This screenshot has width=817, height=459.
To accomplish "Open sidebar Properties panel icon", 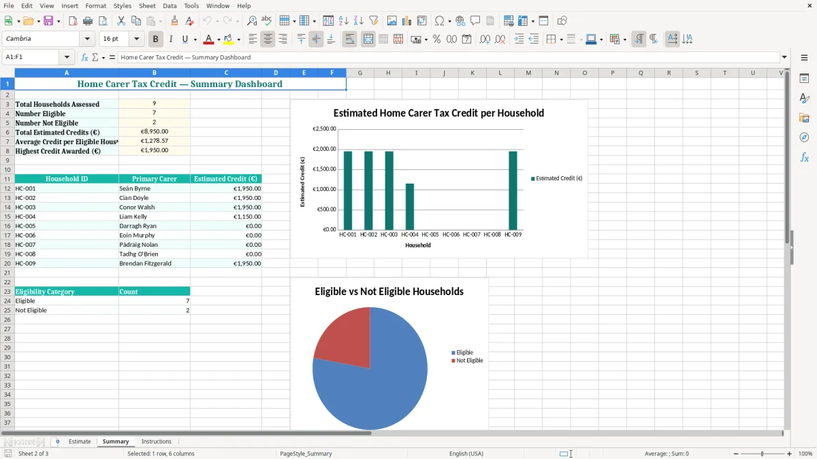I will (804, 79).
